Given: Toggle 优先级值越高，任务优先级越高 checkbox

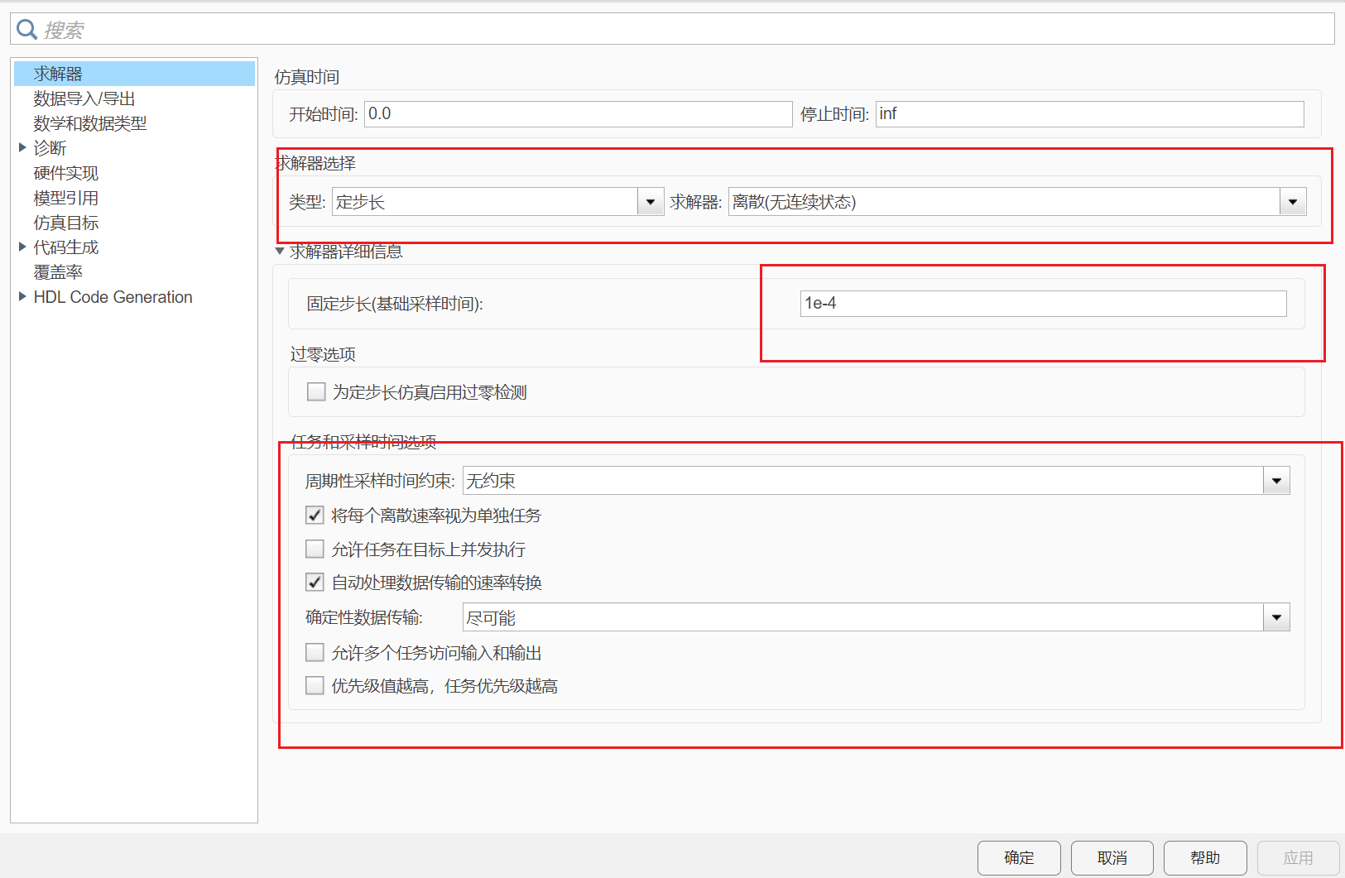Looking at the screenshot, I should tap(315, 685).
